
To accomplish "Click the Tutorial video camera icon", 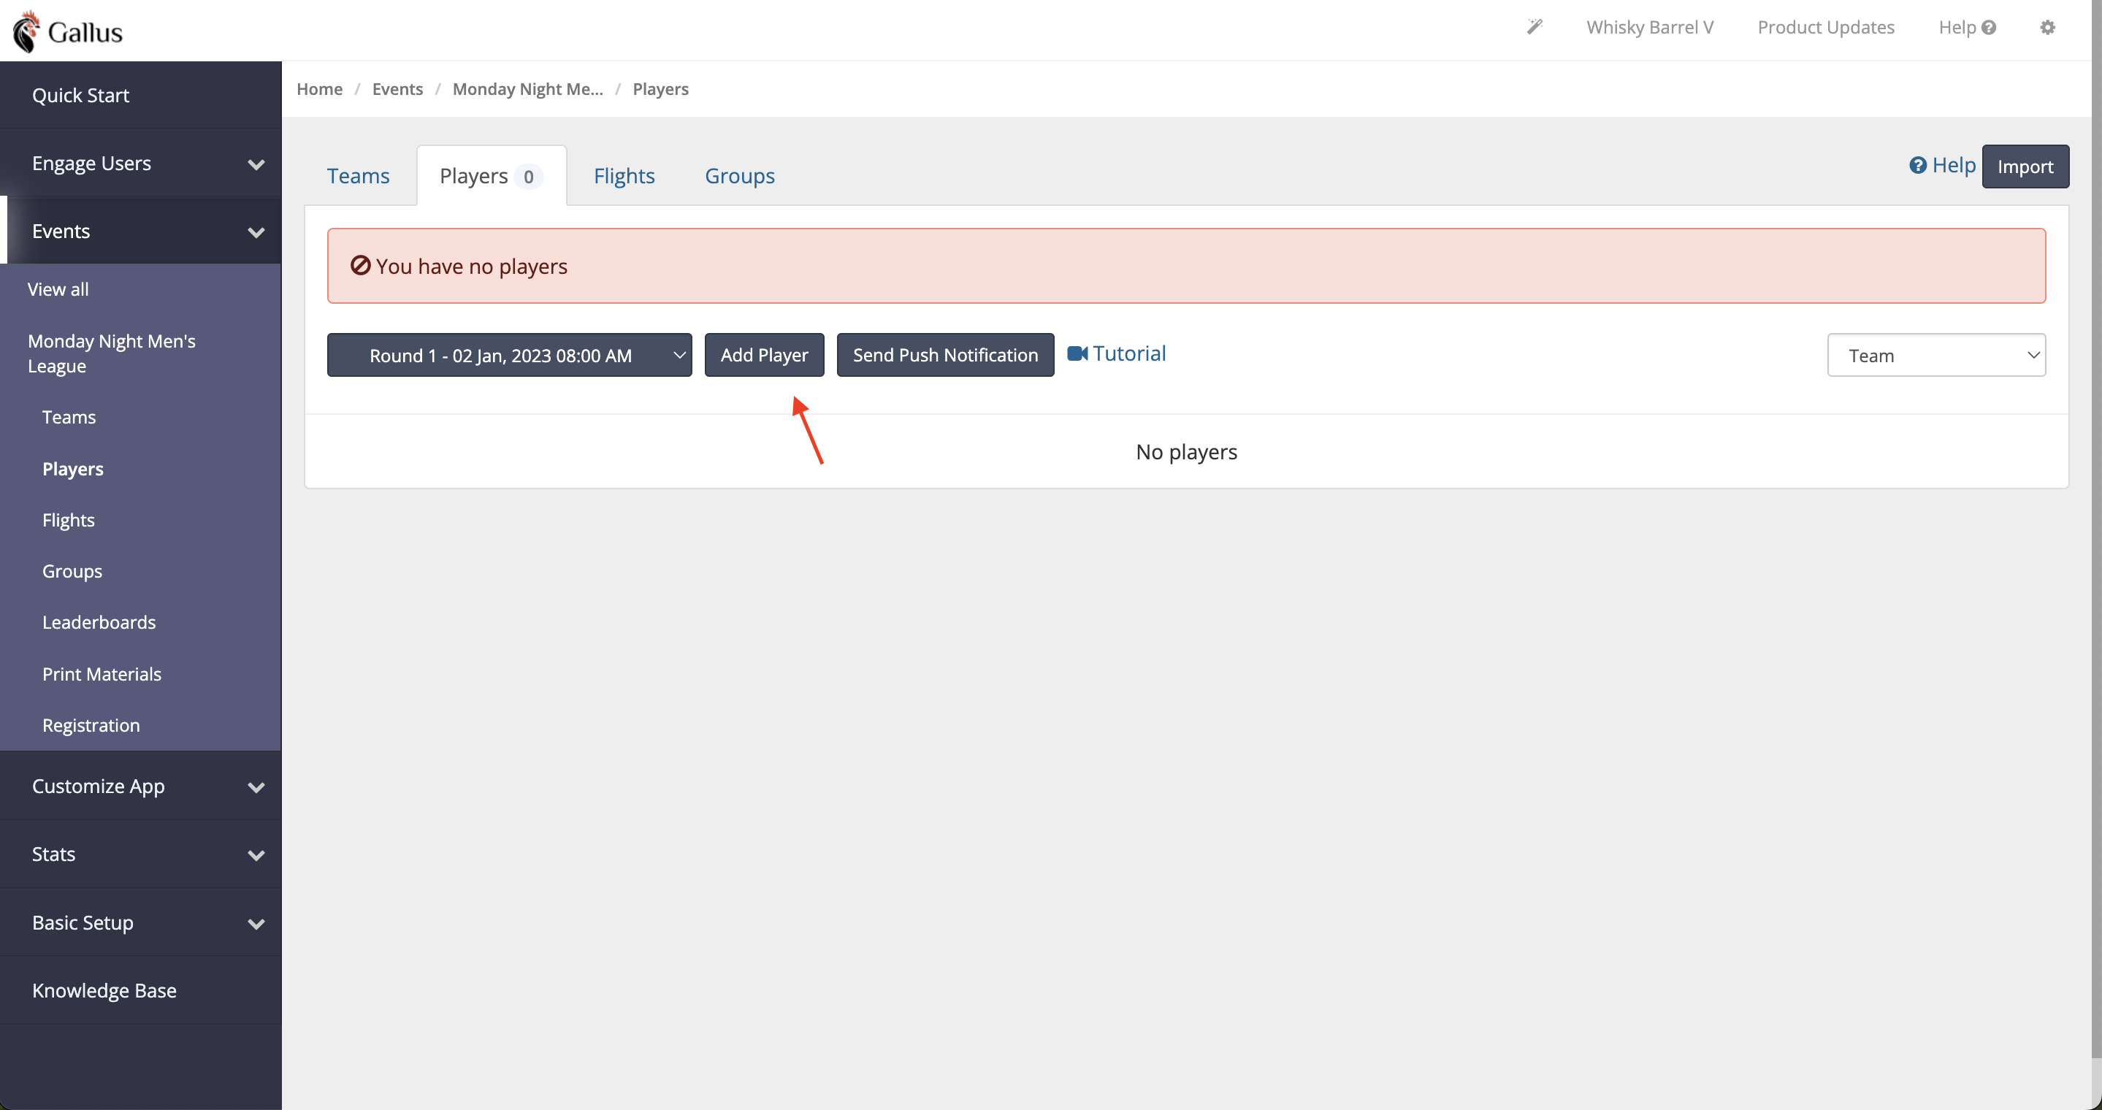I will pos(1077,353).
